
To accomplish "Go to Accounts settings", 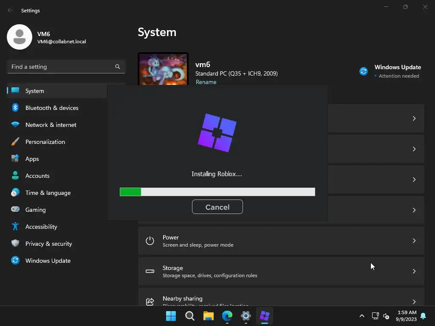I will point(37,176).
